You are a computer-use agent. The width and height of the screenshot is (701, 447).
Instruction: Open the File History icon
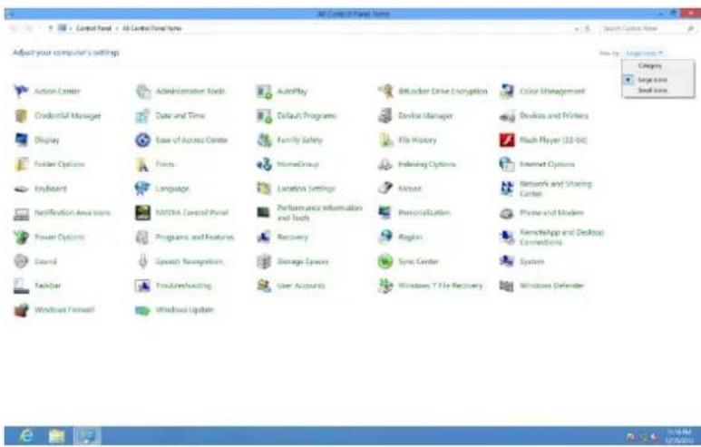pos(385,140)
